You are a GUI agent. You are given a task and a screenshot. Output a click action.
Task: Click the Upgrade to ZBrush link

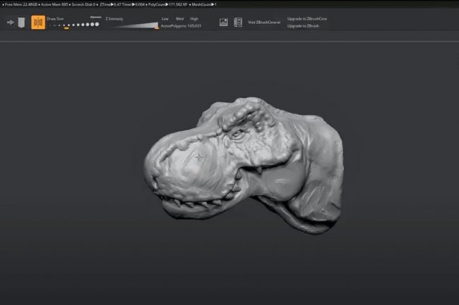(304, 25)
